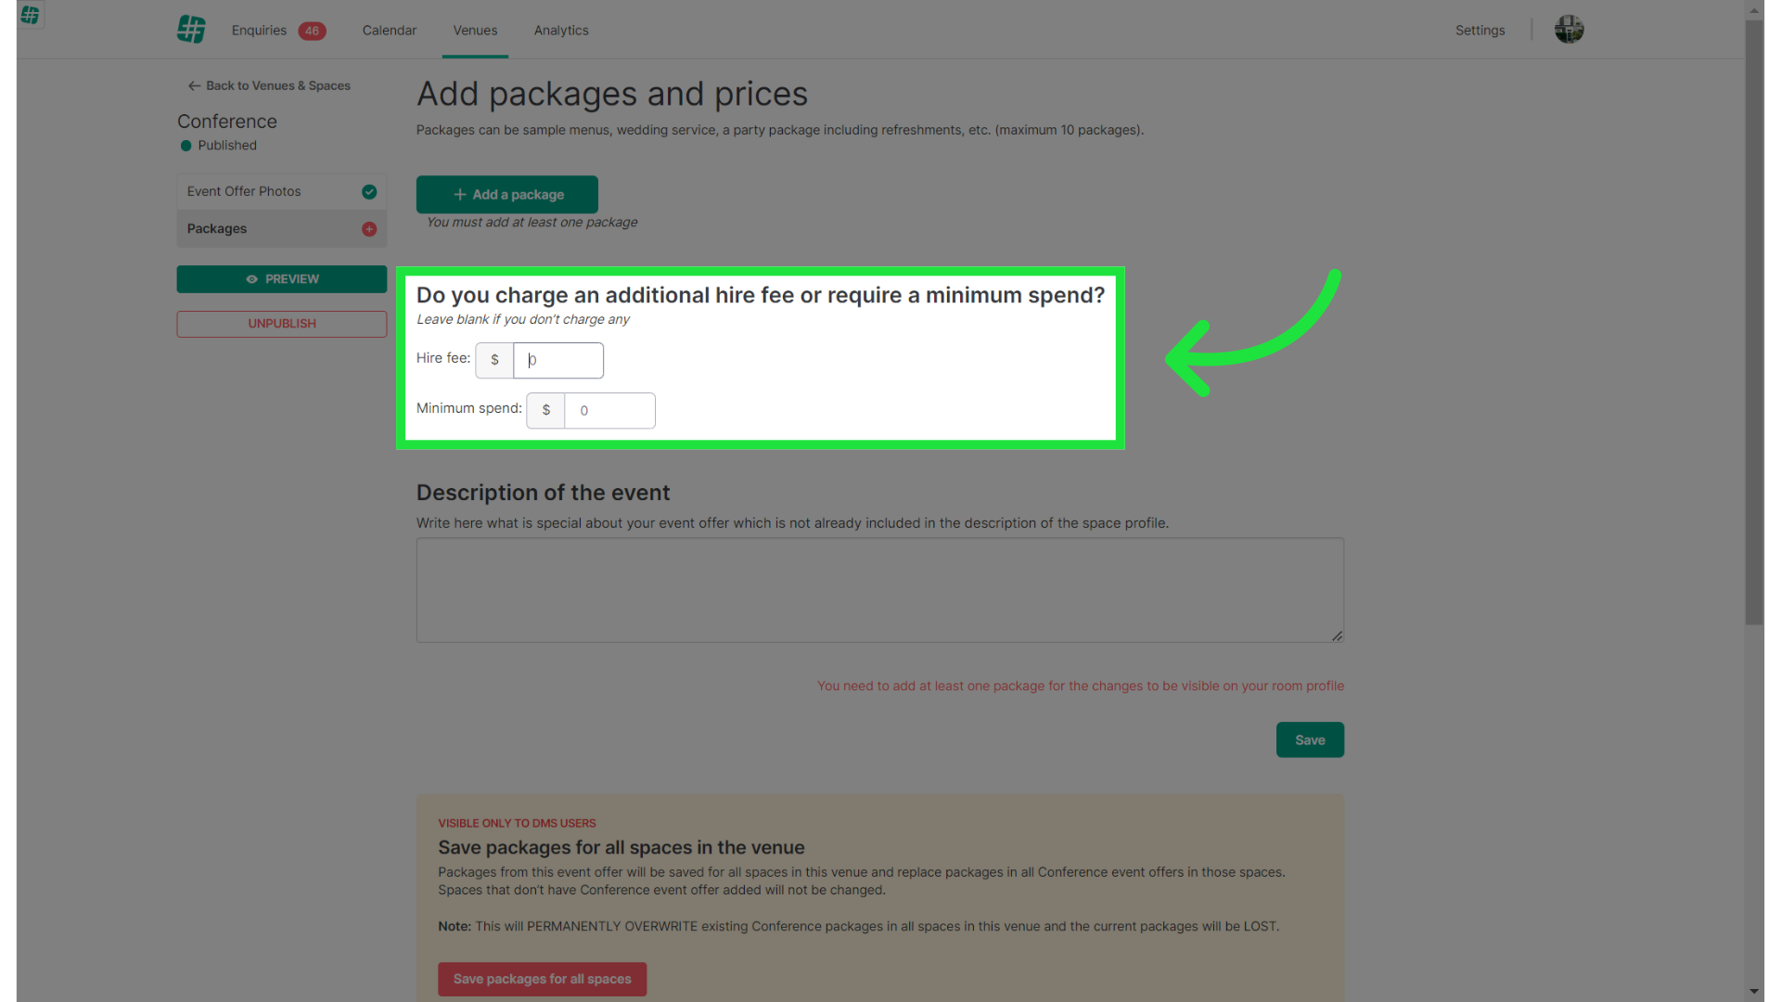
Task: Open the Enquiries menu item
Action: point(259,31)
